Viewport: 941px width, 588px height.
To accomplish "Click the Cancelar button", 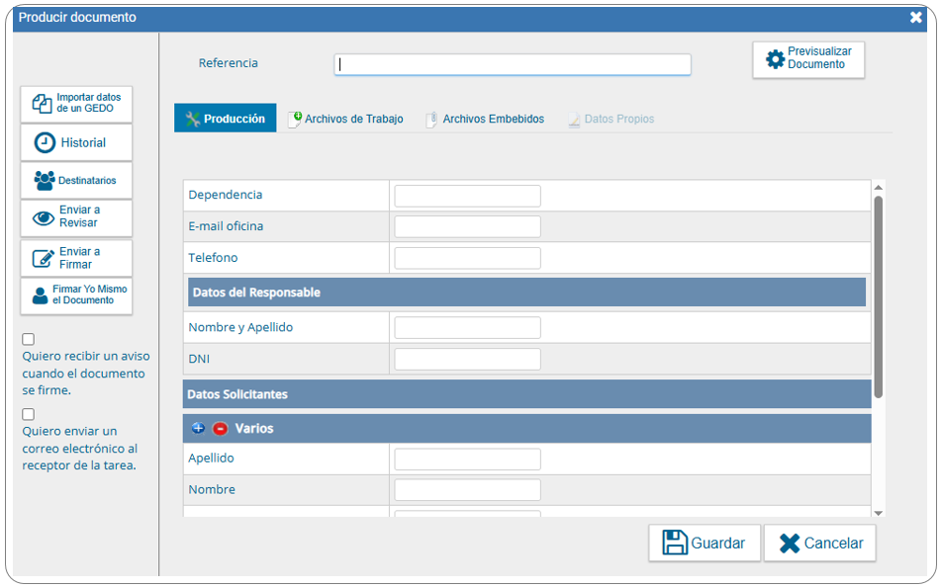I will (x=819, y=544).
